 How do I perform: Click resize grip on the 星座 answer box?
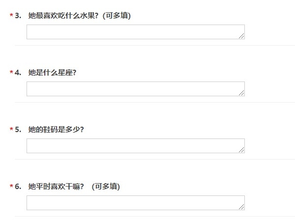tap(241, 93)
